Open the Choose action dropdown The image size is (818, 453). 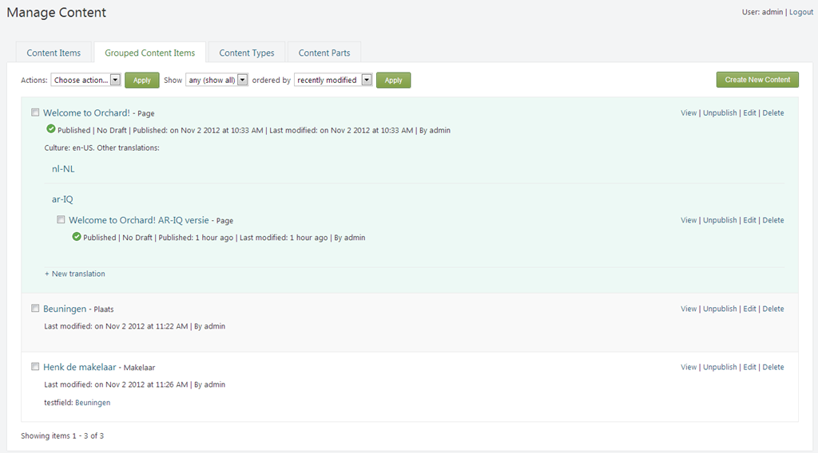coord(85,81)
